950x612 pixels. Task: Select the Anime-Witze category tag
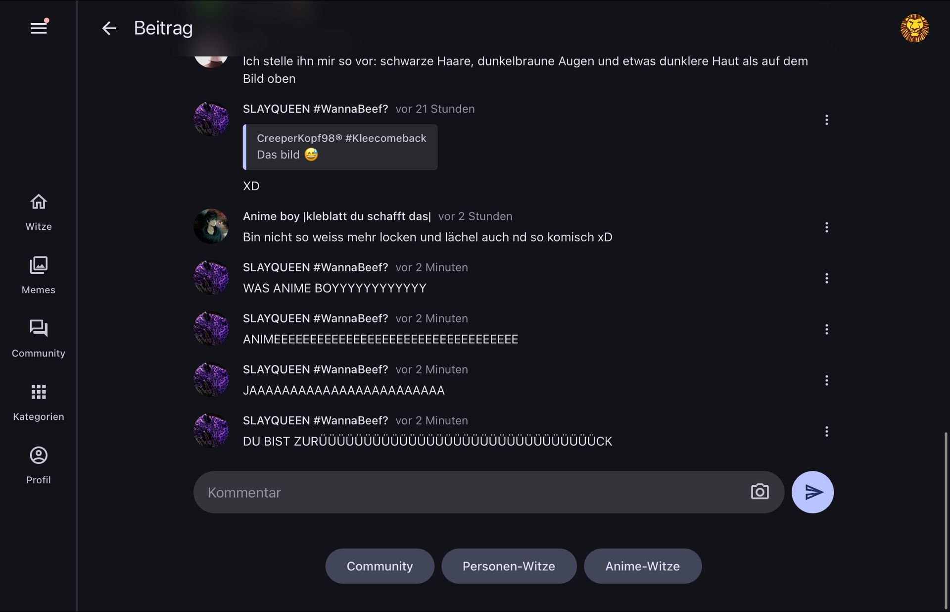[x=642, y=566]
